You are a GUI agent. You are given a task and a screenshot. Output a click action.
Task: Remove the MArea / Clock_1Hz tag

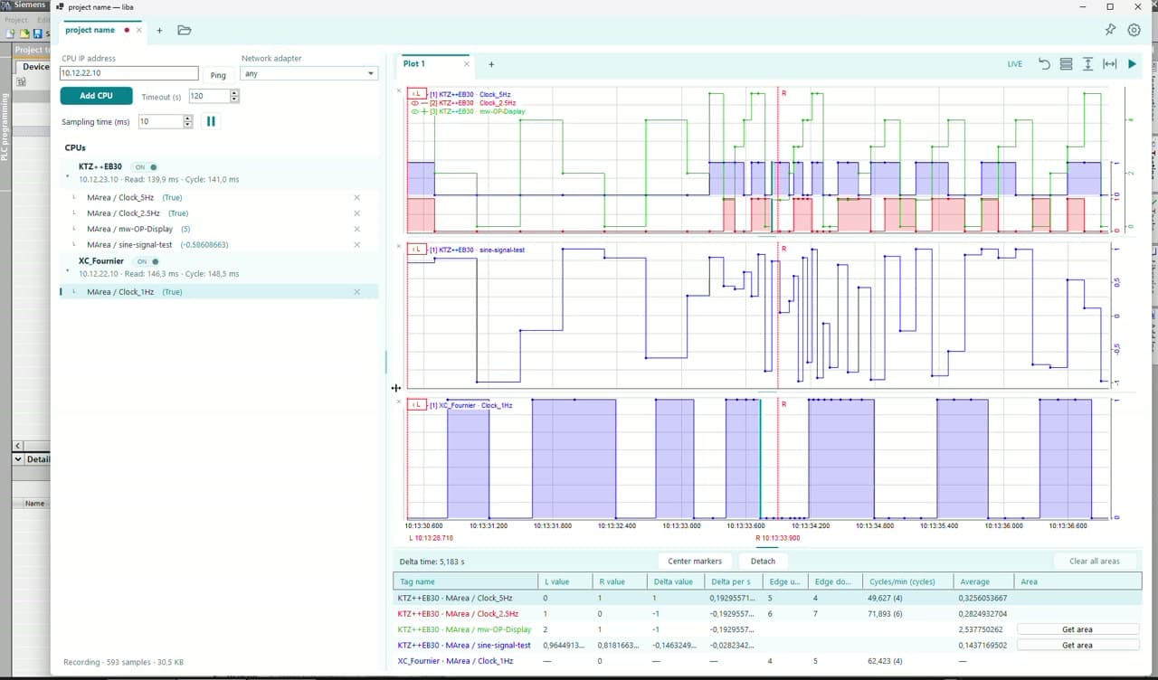pyautogui.click(x=356, y=292)
